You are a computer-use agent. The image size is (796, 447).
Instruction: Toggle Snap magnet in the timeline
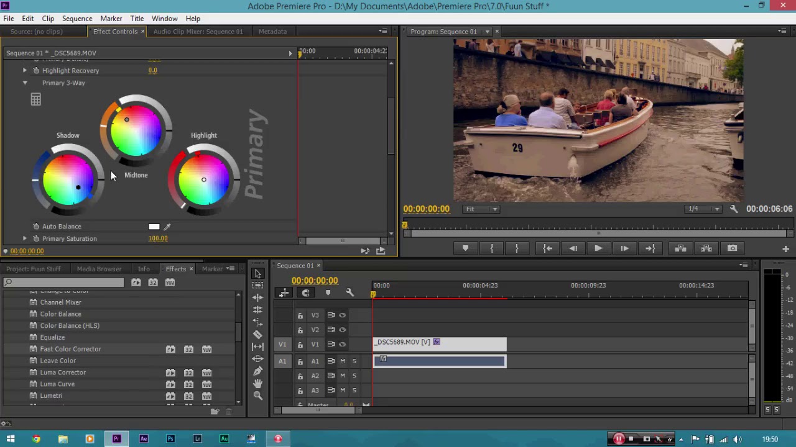tap(305, 293)
